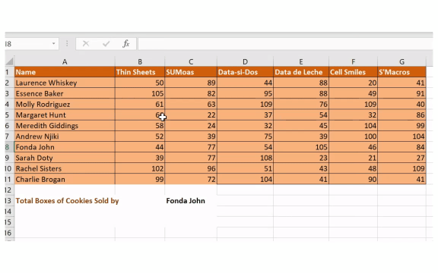
Task: Select column B header
Action: (140, 61)
